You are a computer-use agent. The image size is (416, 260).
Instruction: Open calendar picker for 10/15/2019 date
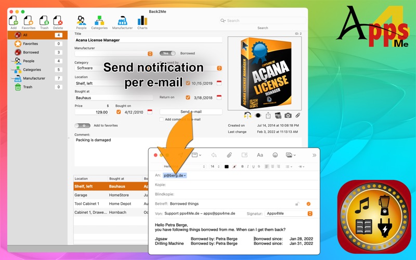point(219,83)
